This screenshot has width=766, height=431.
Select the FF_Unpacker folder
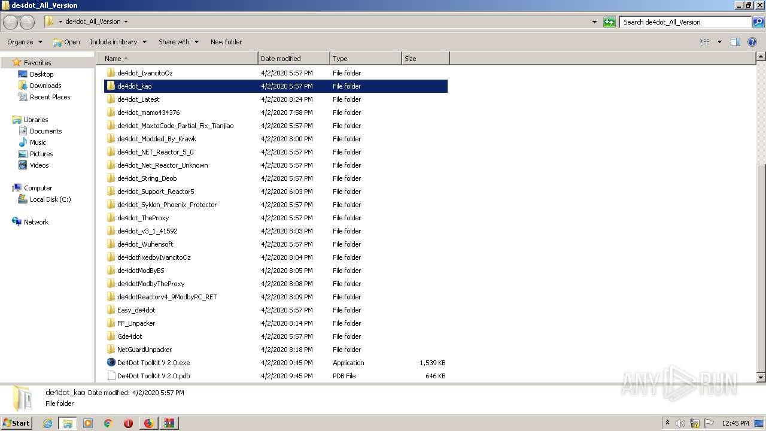(x=276, y=323)
